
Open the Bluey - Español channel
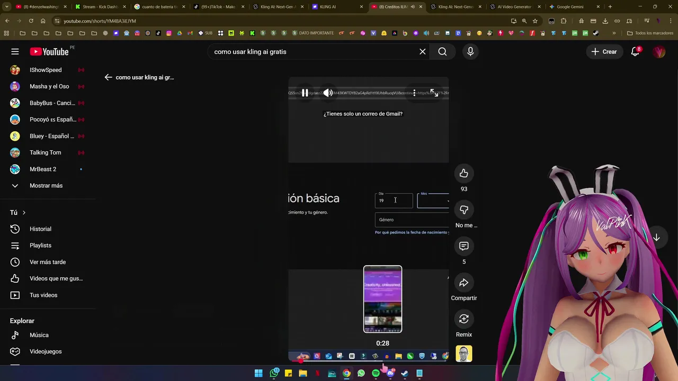coord(48,136)
